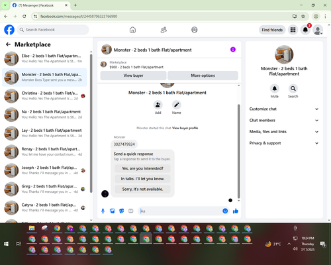
Task: Open Chrome's three-dot menu
Action: pyautogui.click(x=325, y=16)
